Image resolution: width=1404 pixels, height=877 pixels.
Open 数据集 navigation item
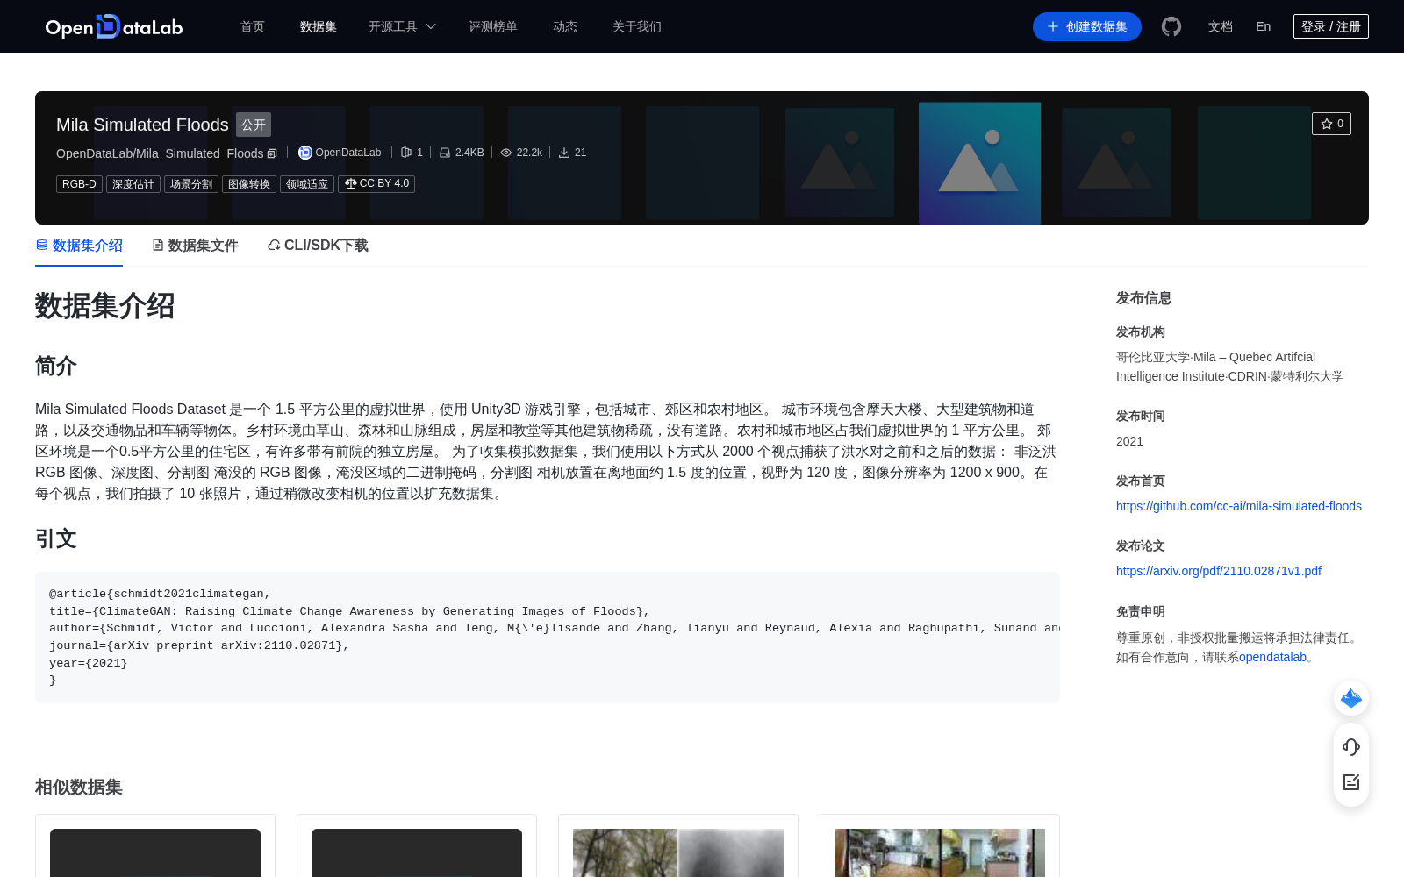pos(319,26)
